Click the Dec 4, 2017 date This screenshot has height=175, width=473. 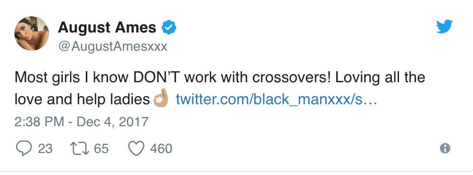click(x=113, y=122)
